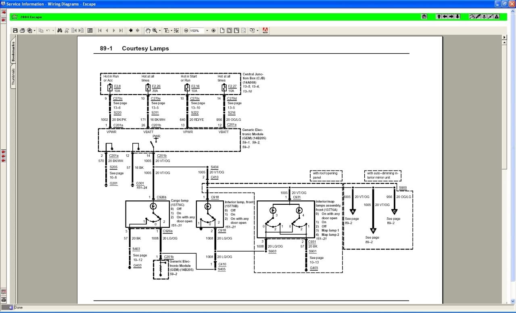Screen dimensions: 516x313
Task: Jump to the last page
Action: [121, 30]
